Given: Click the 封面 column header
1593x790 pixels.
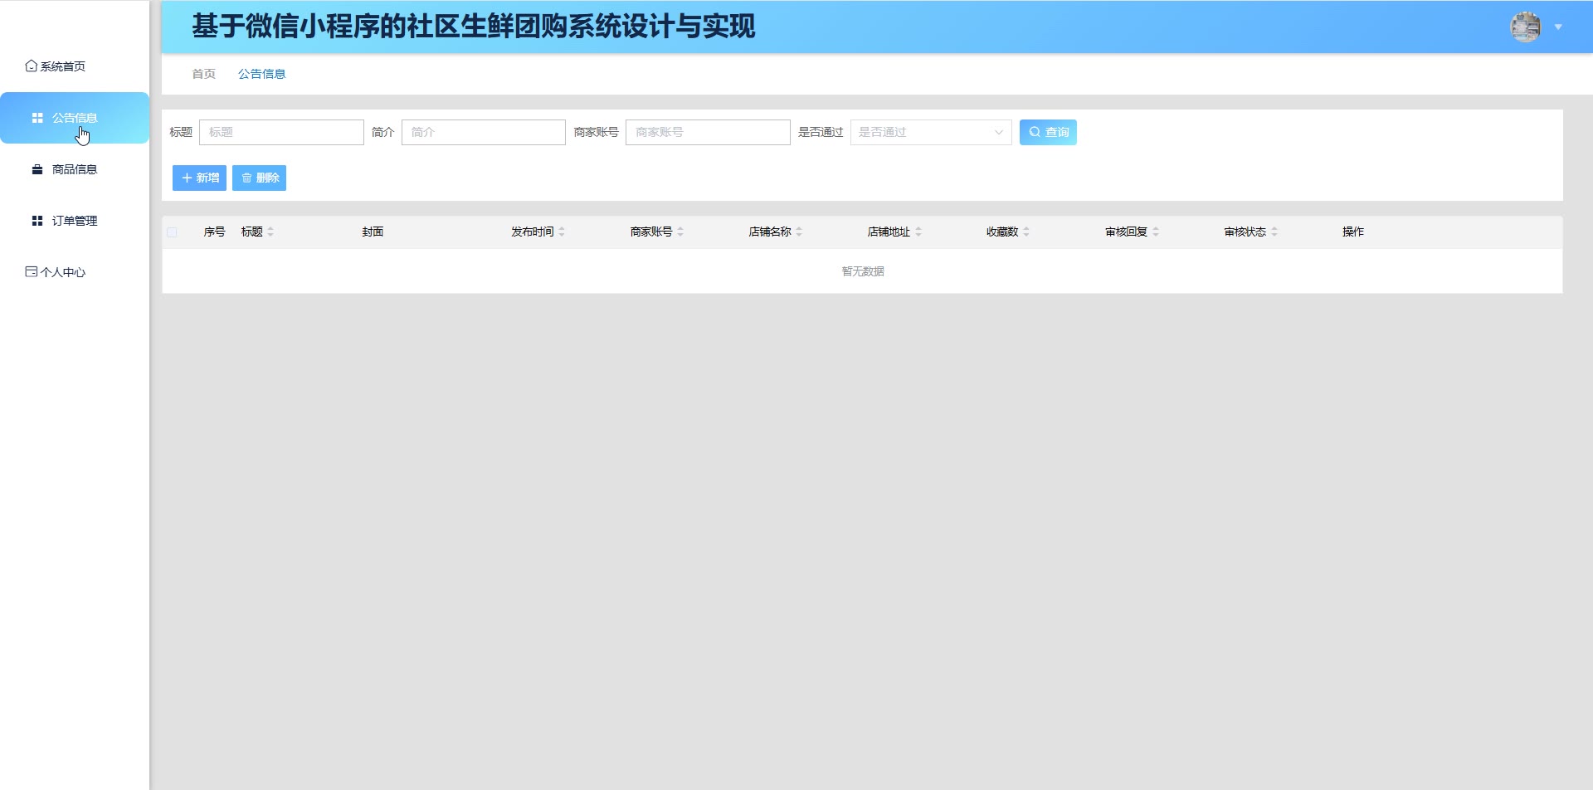Looking at the screenshot, I should pos(373,232).
